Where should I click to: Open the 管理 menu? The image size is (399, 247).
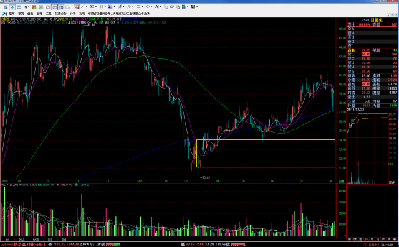click(39, 14)
